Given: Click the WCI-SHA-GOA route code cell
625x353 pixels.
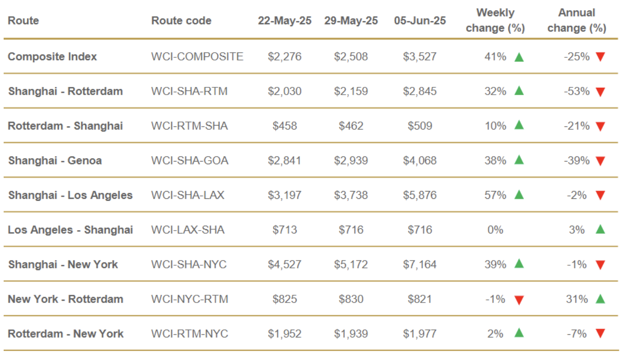Looking at the screenshot, I should pos(190,161).
